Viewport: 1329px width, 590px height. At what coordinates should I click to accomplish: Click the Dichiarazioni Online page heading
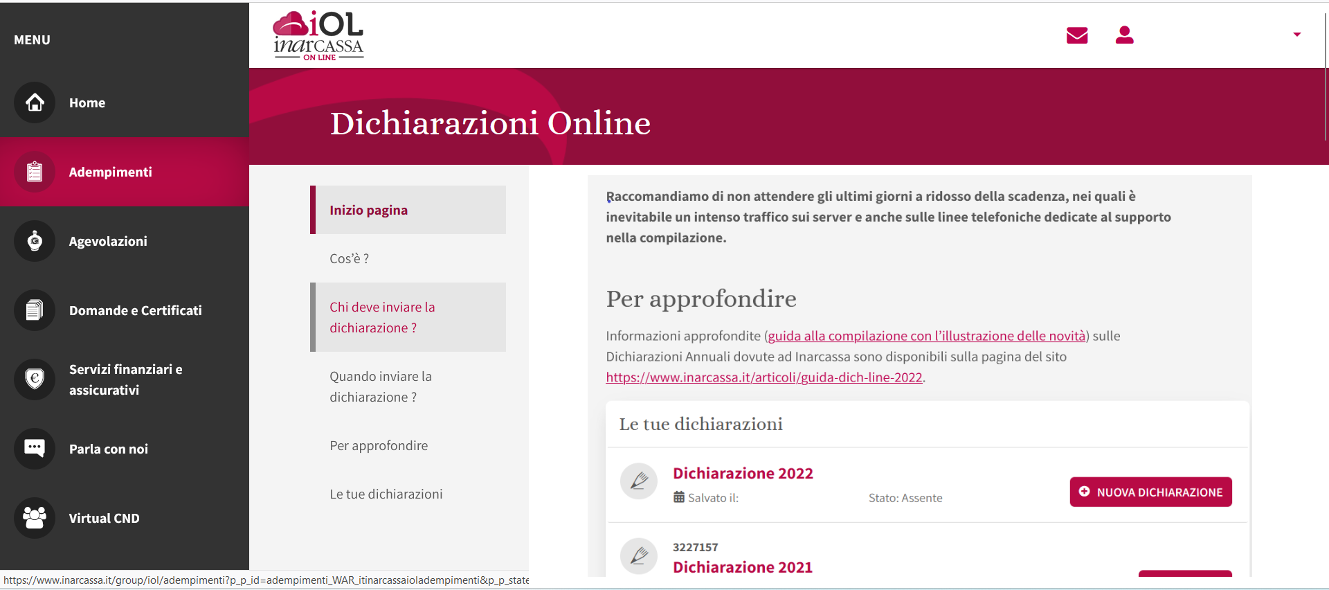pyautogui.click(x=490, y=123)
